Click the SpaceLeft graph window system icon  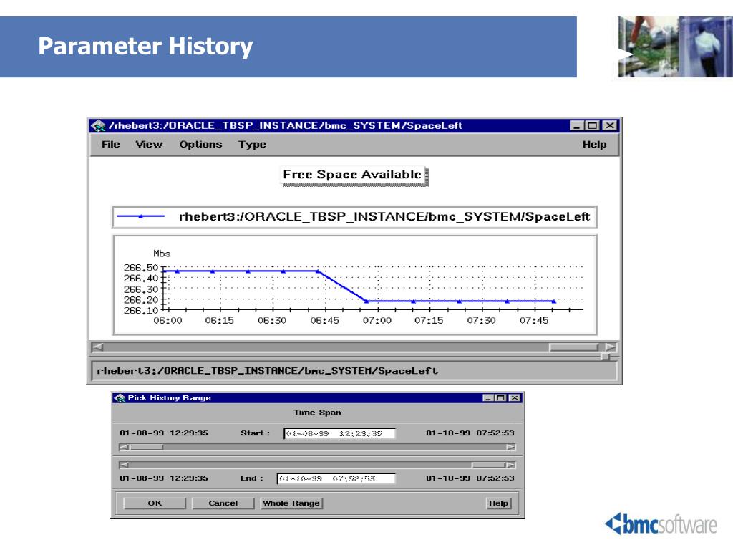tap(98, 126)
